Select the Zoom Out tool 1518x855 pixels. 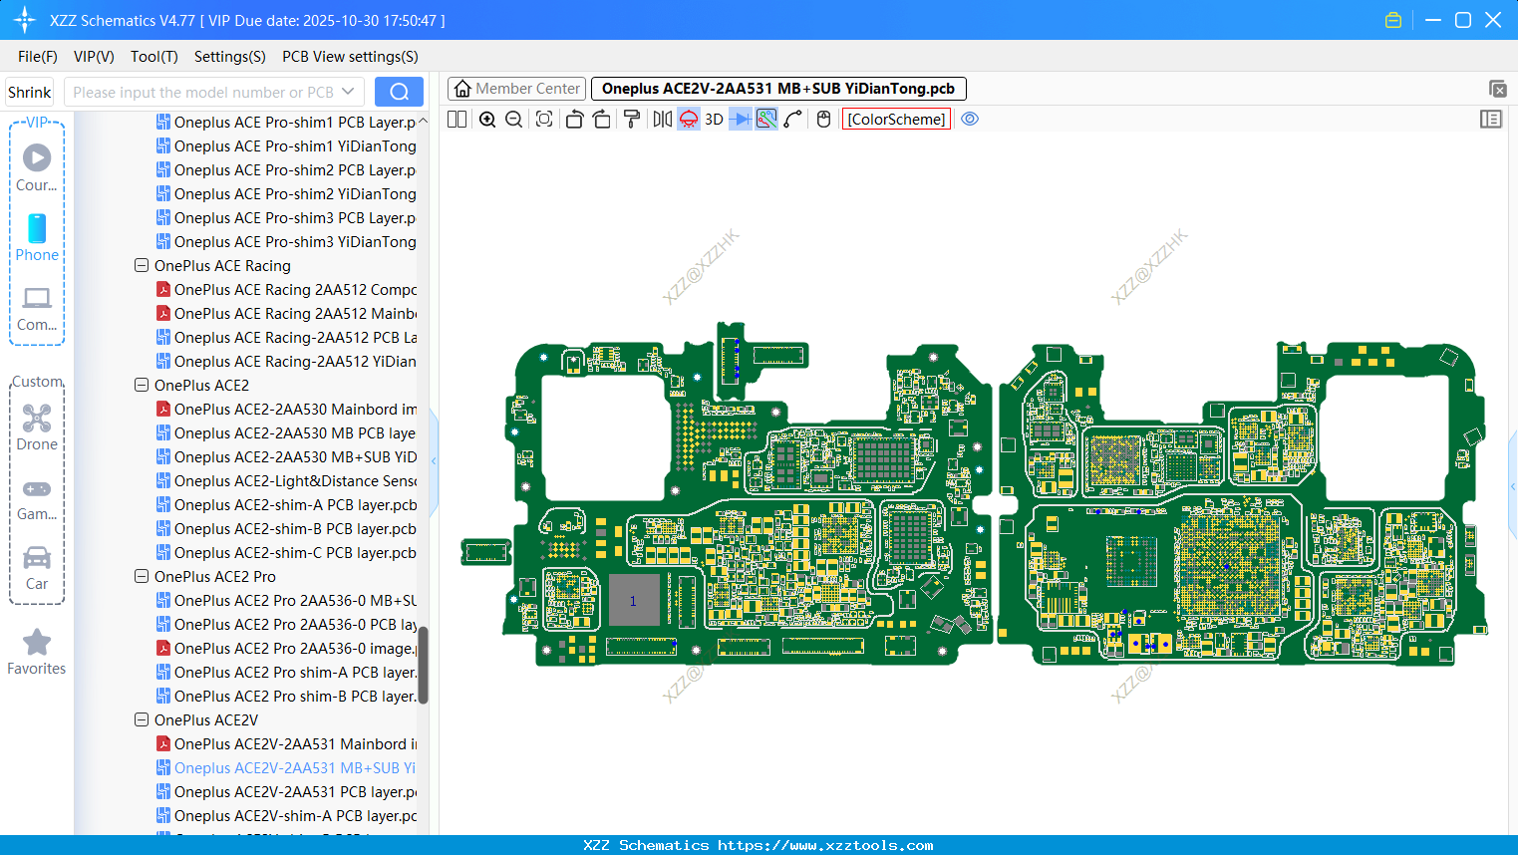(513, 119)
